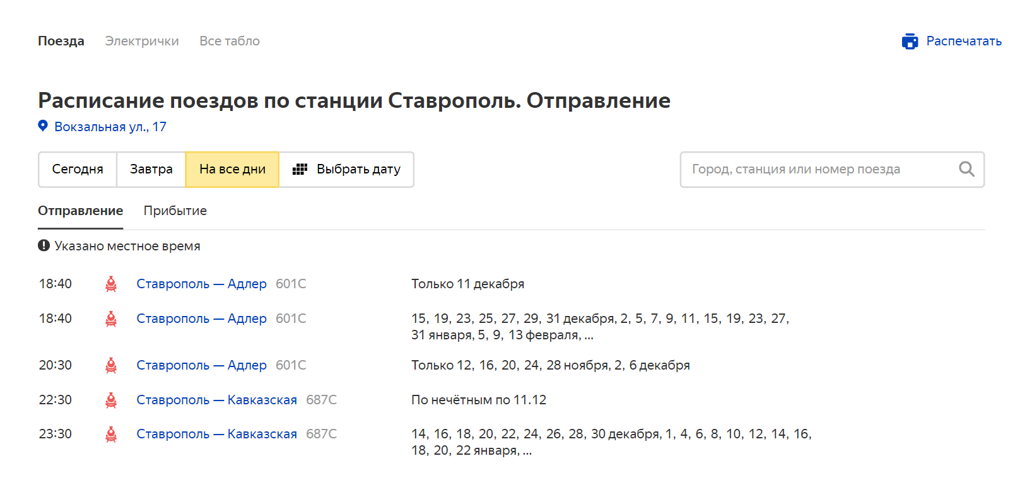Screen dimensions: 1027x497
Task: Open Ставрополь — Адлер link for Только 11 декабря
Action: 202,284
